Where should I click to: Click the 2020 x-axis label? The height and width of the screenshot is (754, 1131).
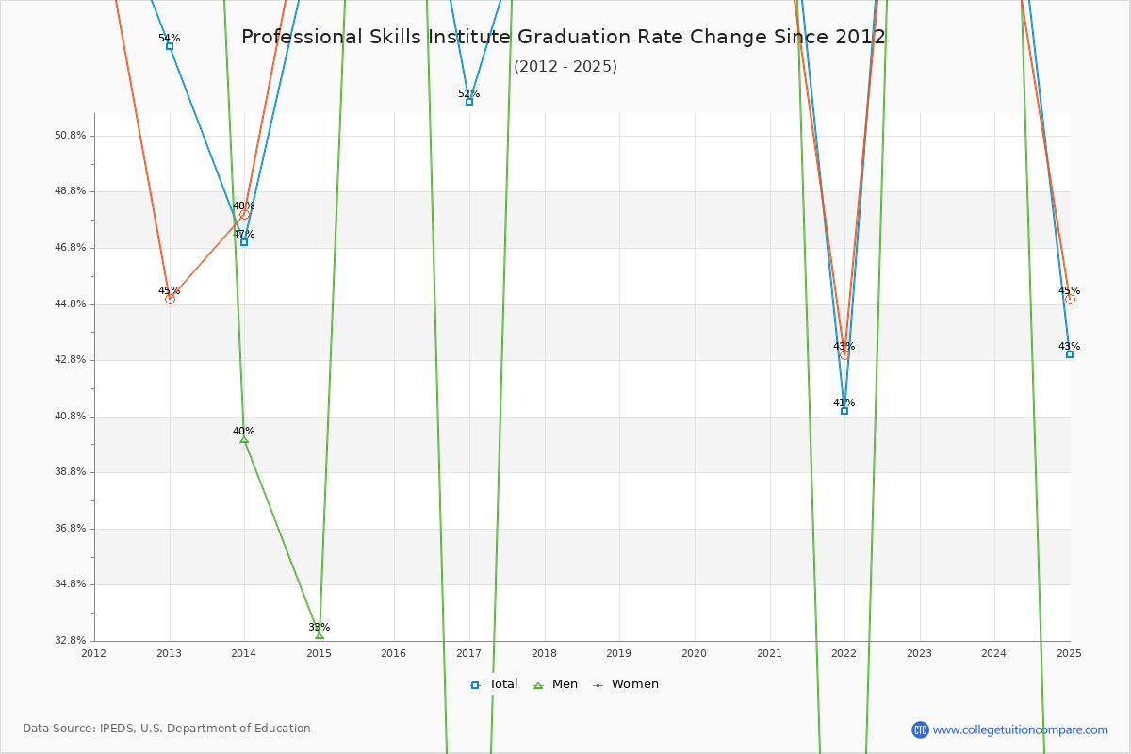coord(695,653)
